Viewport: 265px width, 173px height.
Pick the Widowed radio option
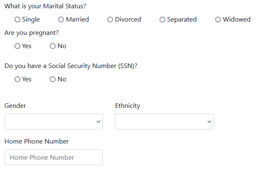218,19
